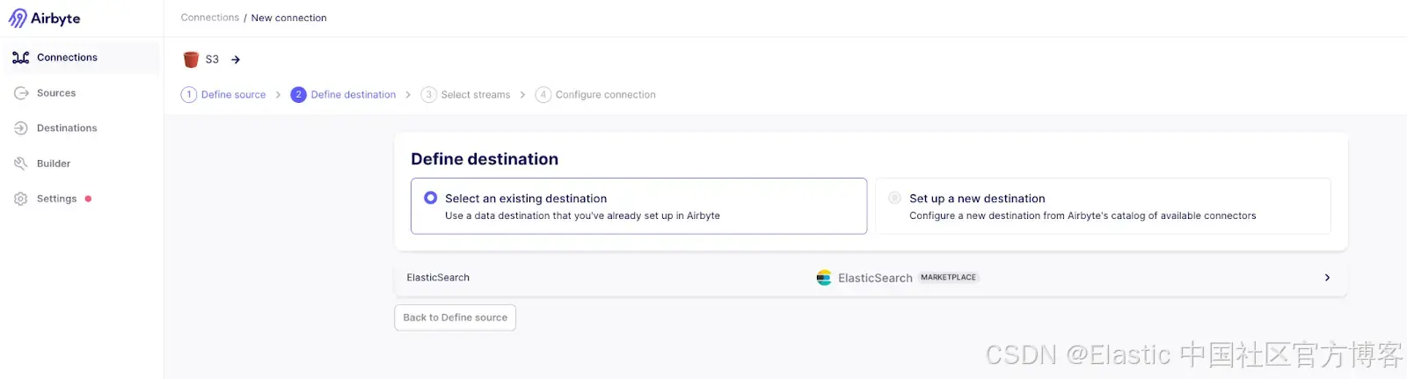This screenshot has height=379, width=1407.
Task: Open ElasticSearch destination row chevron
Action: 1327,278
